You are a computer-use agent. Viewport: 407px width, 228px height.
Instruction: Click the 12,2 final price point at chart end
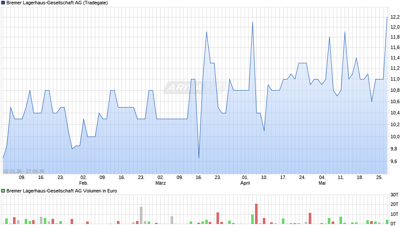[x=387, y=17]
